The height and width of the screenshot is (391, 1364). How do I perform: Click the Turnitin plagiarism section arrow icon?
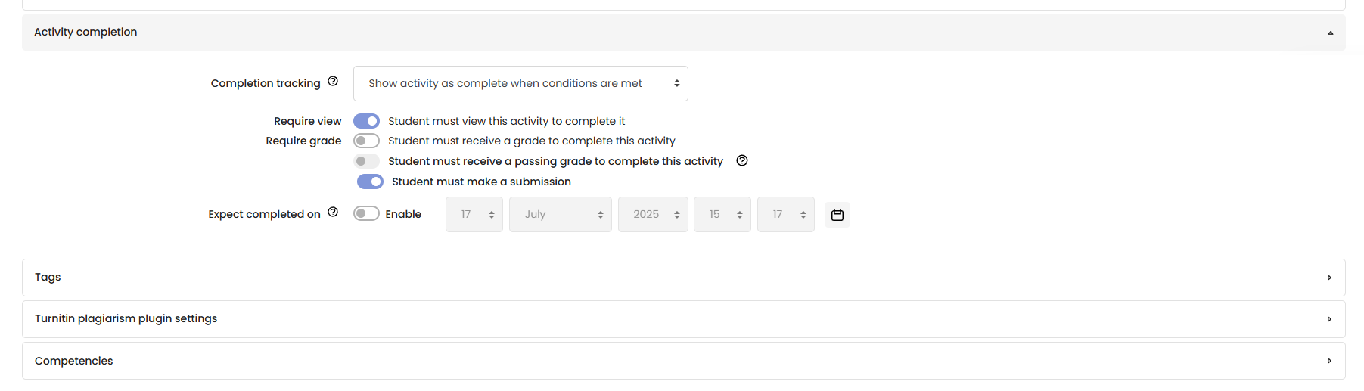point(1329,319)
